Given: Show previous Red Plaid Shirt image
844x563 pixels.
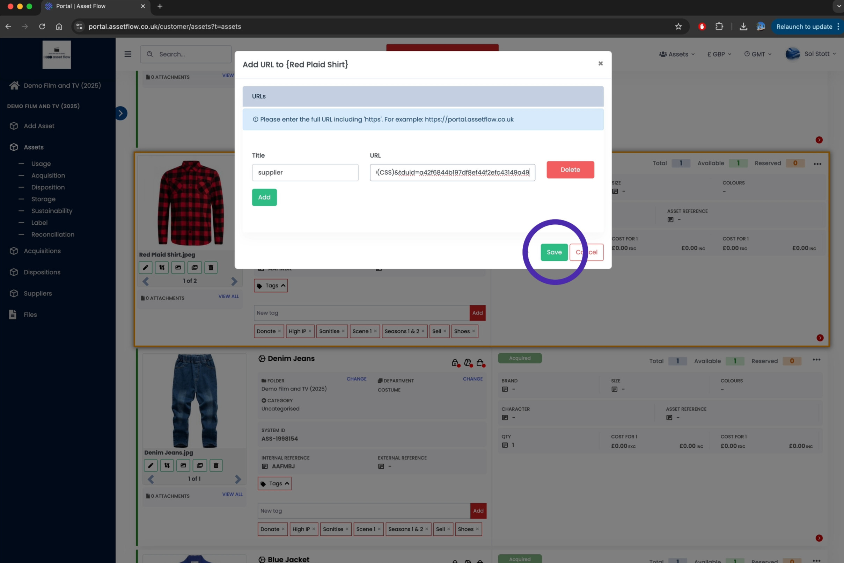Looking at the screenshot, I should [x=145, y=281].
